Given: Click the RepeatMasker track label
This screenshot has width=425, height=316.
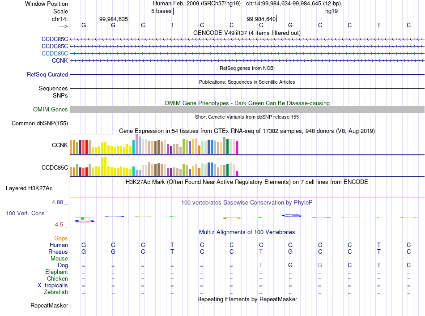Looking at the screenshot, I should pos(49,305).
